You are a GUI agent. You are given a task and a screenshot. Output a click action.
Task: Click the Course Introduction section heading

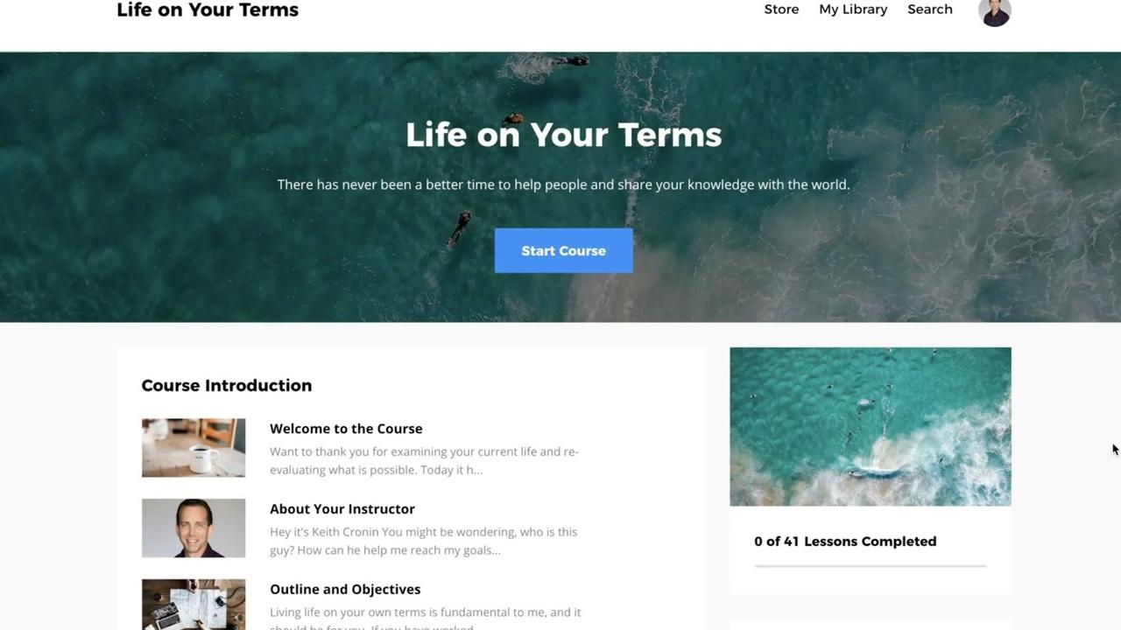point(227,386)
